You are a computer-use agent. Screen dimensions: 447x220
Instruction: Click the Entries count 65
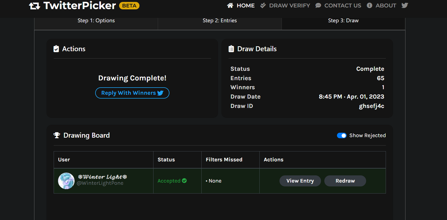(380, 78)
